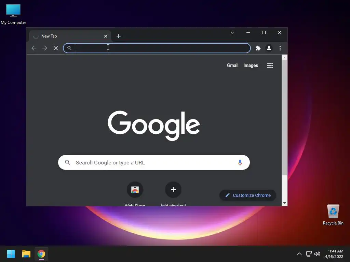The width and height of the screenshot is (350, 262).
Task: Select the Recycle Bin desktop icon
Action: [x=333, y=215]
